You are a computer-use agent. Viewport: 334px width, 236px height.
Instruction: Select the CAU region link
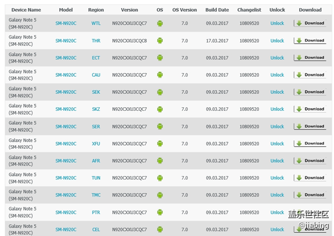tap(96, 75)
